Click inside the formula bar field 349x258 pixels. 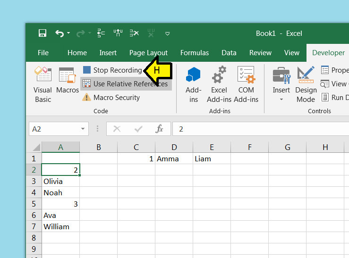click(260, 129)
